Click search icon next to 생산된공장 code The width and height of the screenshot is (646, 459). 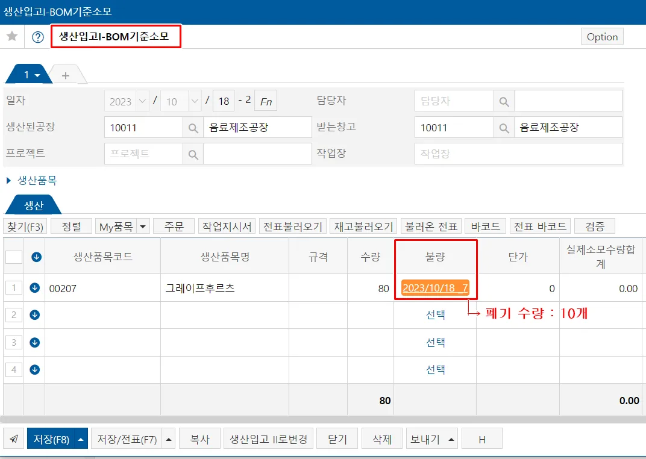193,128
